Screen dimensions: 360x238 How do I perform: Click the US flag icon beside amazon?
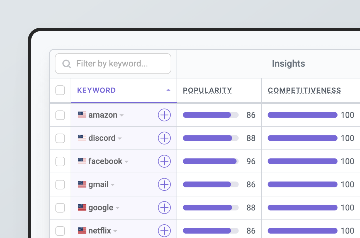point(82,115)
